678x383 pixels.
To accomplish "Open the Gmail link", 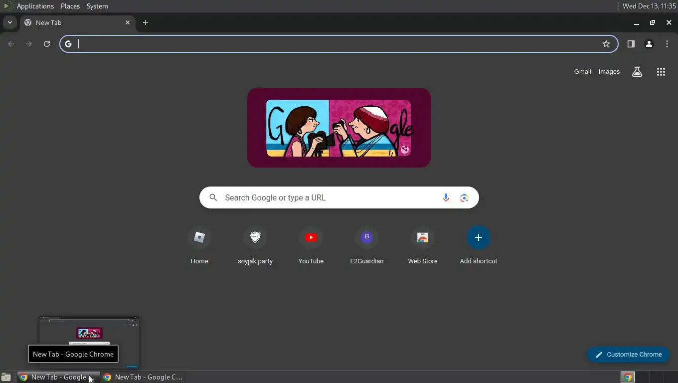I will click(x=582, y=72).
